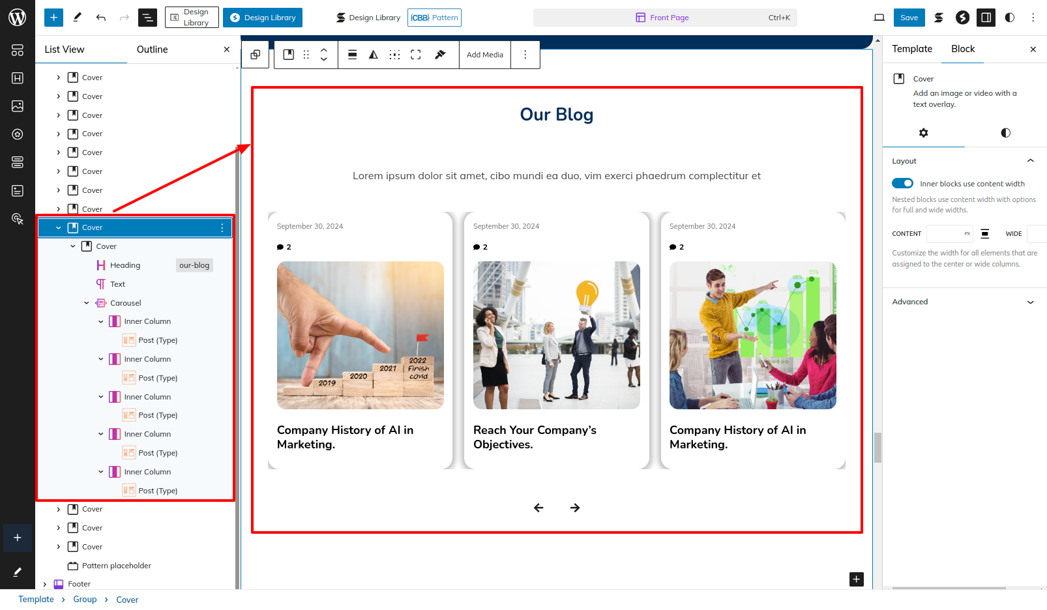Click the fullscreen toggle icon in block toolbar

tap(416, 55)
